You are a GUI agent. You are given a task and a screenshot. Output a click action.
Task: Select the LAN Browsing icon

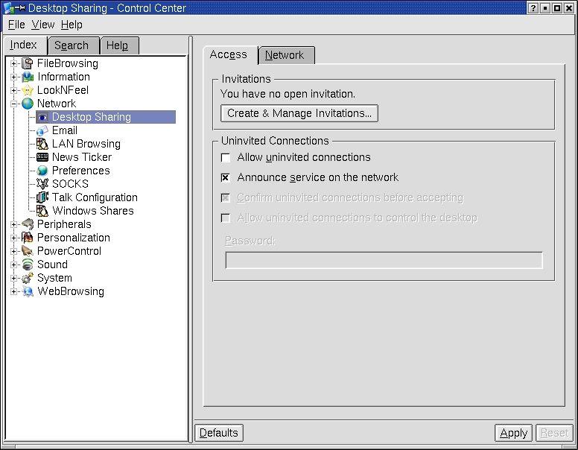point(42,144)
